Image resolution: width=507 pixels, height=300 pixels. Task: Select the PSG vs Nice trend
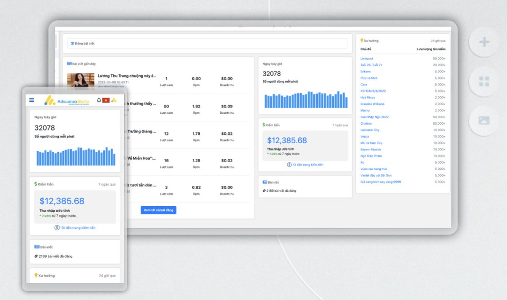pyautogui.click(x=369, y=78)
